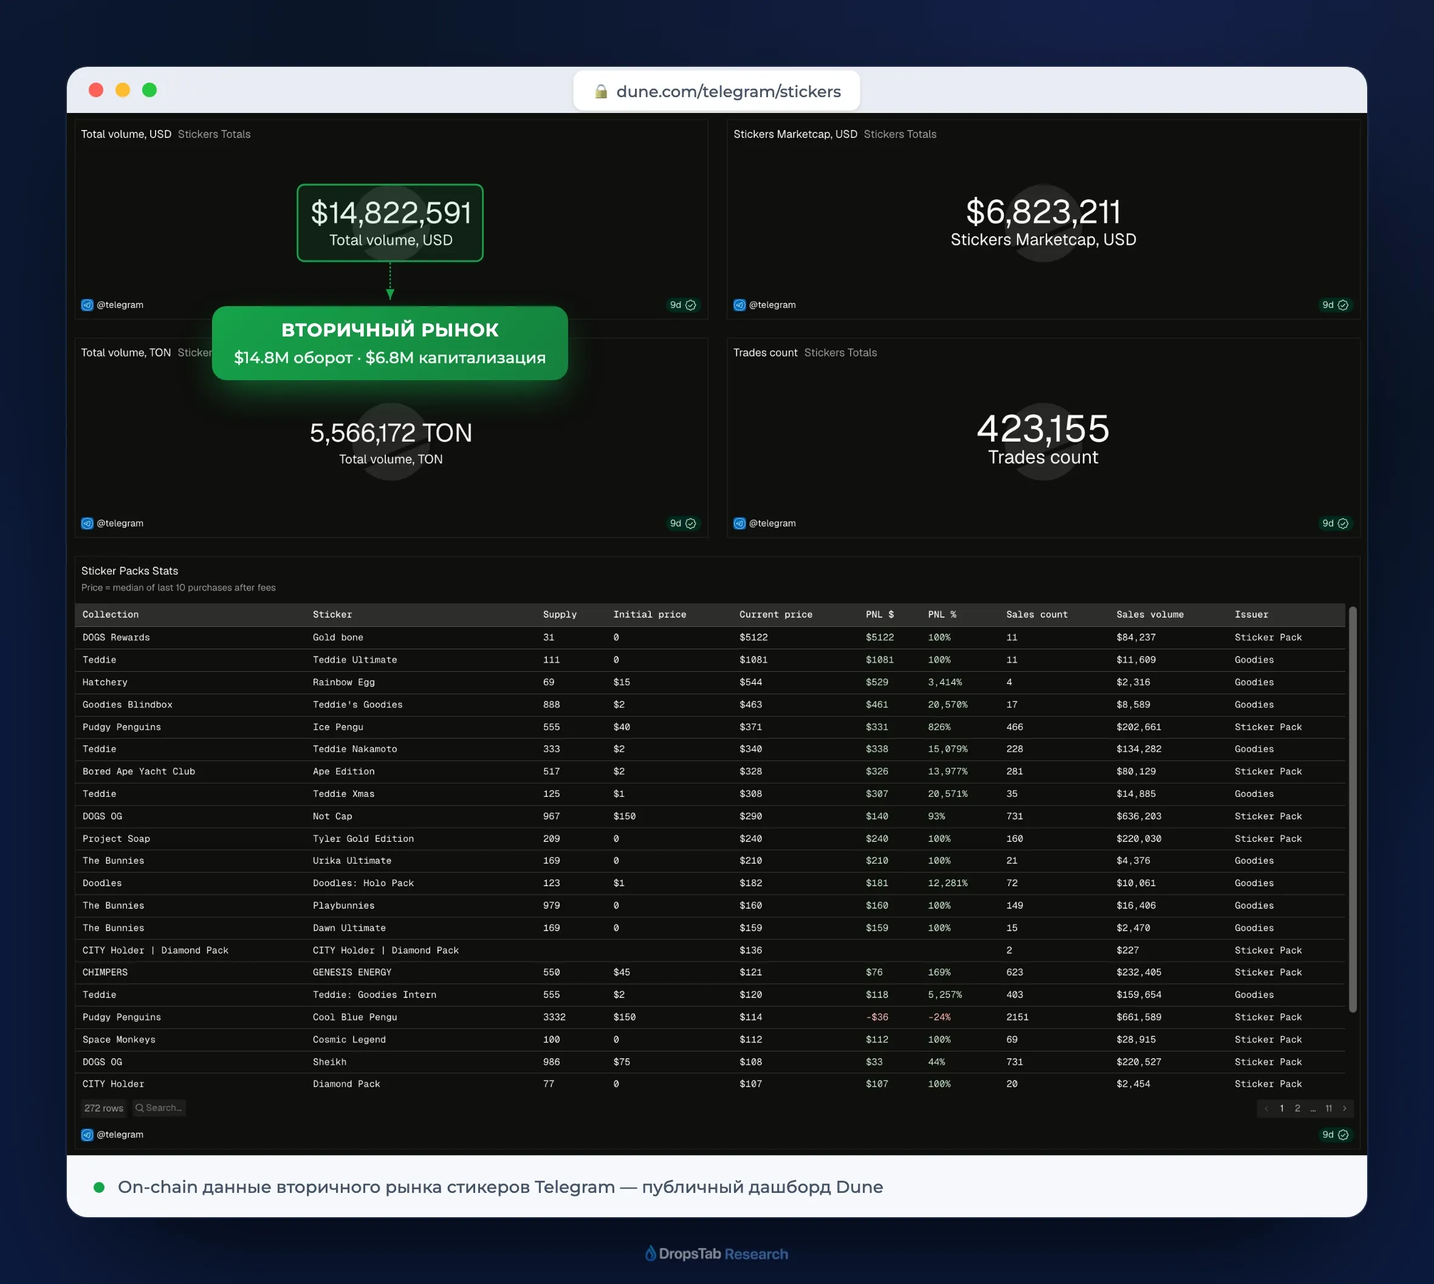This screenshot has width=1434, height=1284.
Task: Go to the previous table page arrow
Action: coord(1266,1108)
